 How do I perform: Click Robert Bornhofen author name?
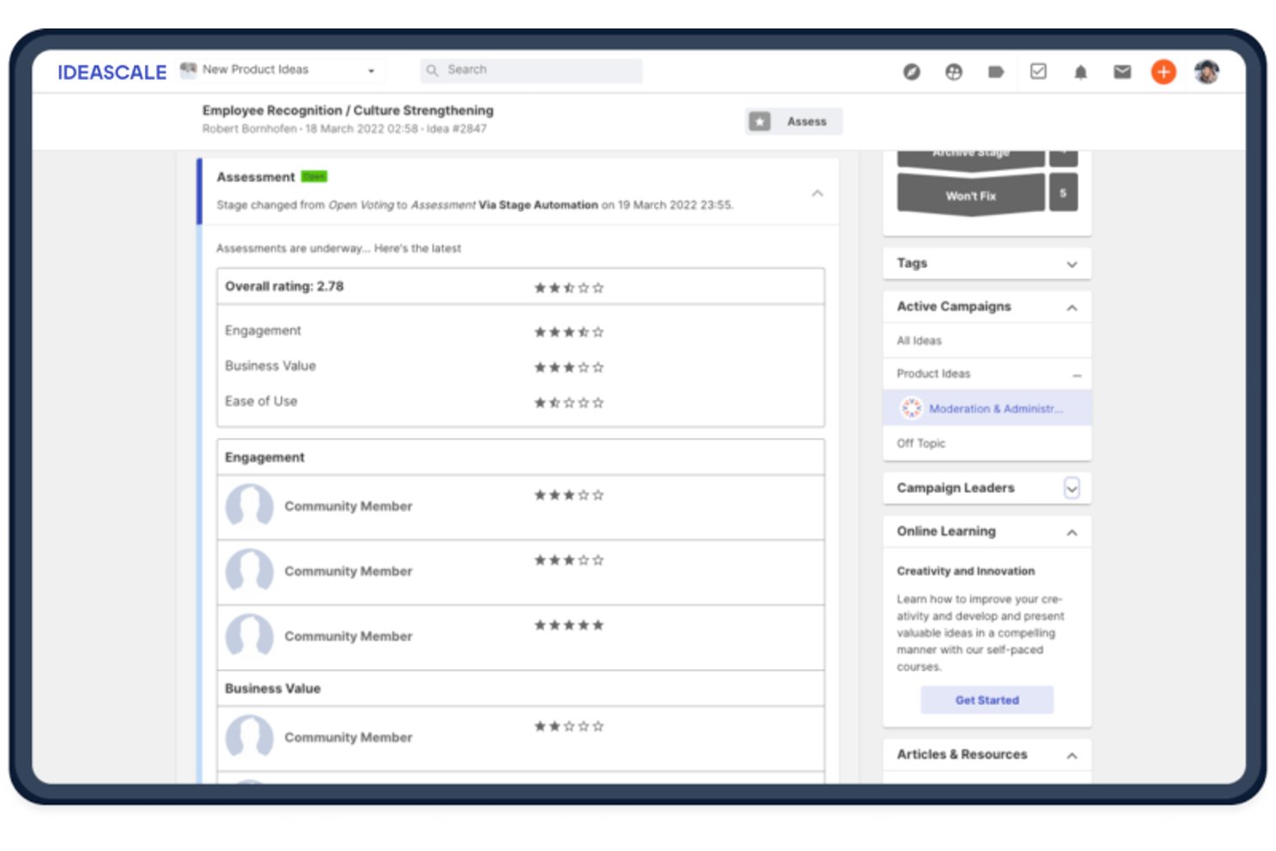pyautogui.click(x=249, y=128)
